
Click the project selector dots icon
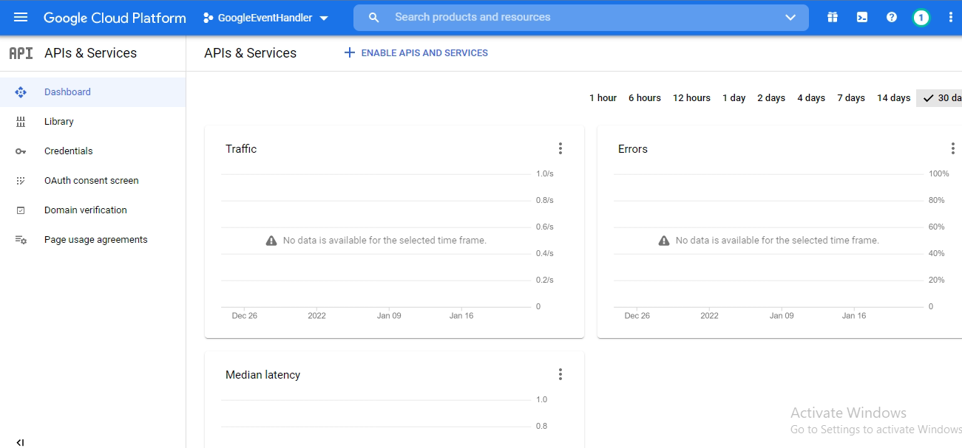pos(208,18)
